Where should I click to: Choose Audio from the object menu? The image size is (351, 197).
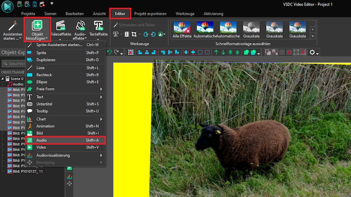pos(41,140)
